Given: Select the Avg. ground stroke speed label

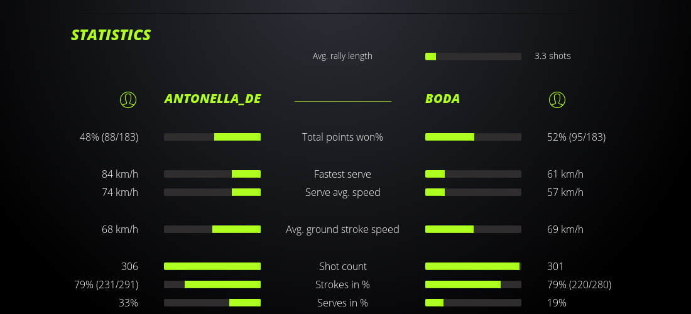Looking at the screenshot, I should (342, 229).
